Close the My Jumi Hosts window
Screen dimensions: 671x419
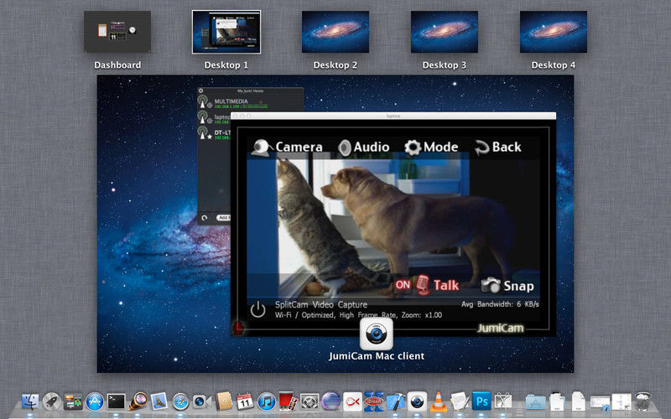click(x=200, y=91)
